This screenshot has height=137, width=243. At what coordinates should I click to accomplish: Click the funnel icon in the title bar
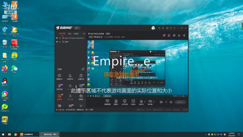[x=171, y=28]
